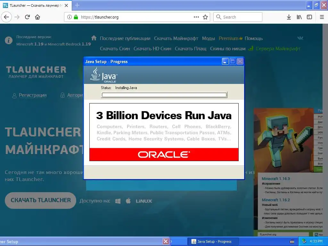Click the Oracle red banner
Image resolution: width=328 pixels, height=246 pixels.
(164, 155)
